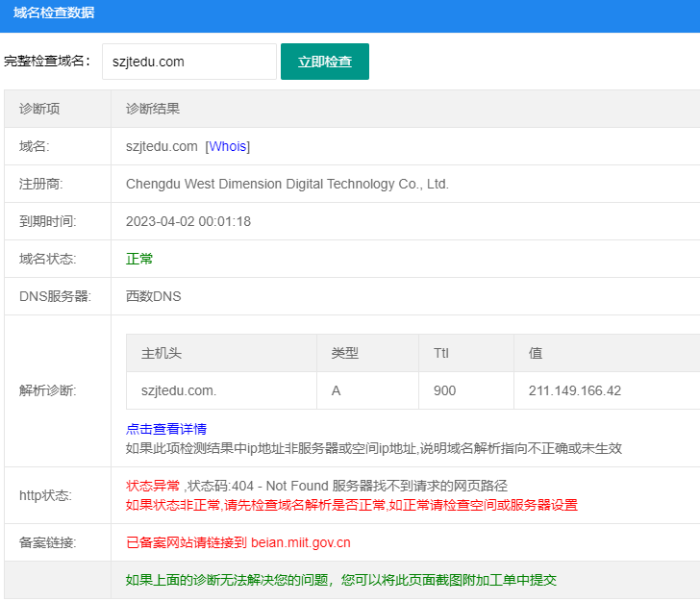The width and height of the screenshot is (700, 602).
Task: Click the expiry date 2023-04-02 value
Action: click(187, 221)
